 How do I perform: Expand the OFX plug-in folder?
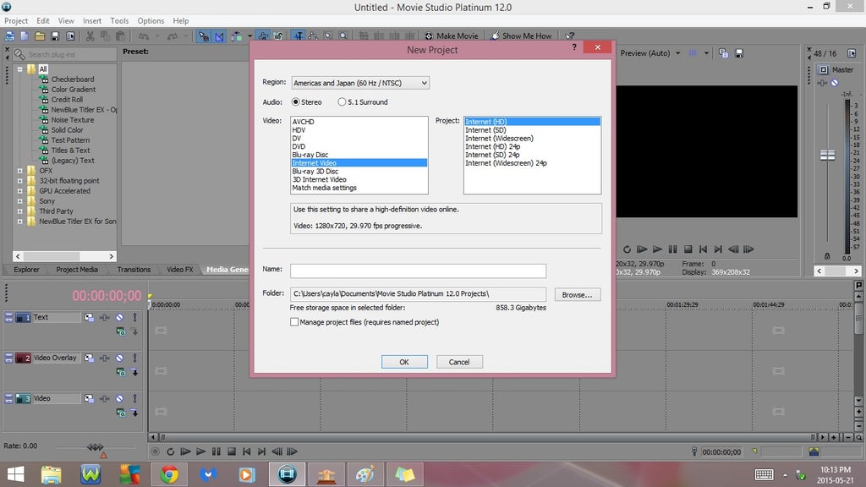click(x=21, y=171)
